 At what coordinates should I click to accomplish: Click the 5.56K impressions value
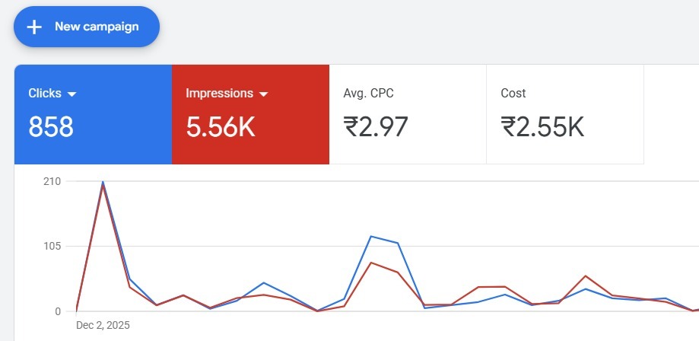pyautogui.click(x=221, y=127)
